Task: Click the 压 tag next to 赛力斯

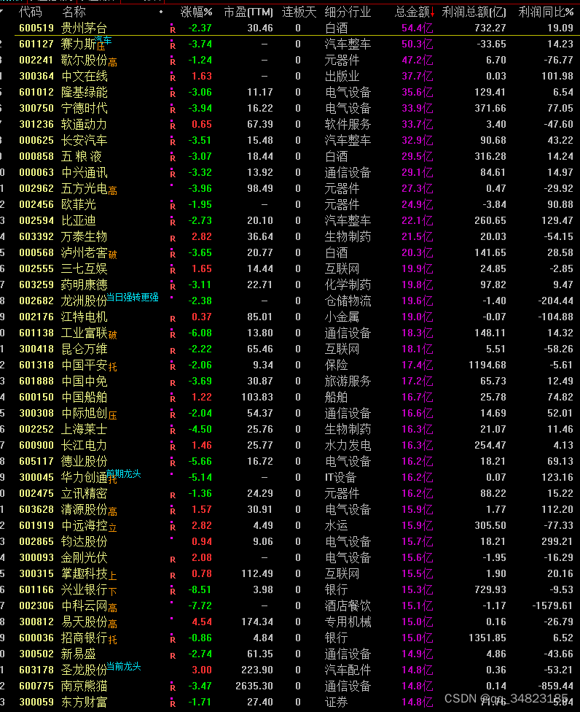Action: coord(101,47)
